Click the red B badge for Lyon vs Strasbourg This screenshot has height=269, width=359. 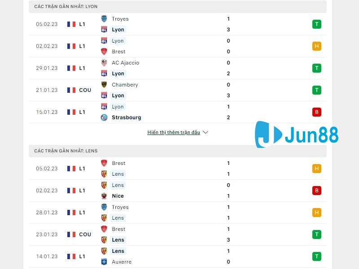(317, 112)
